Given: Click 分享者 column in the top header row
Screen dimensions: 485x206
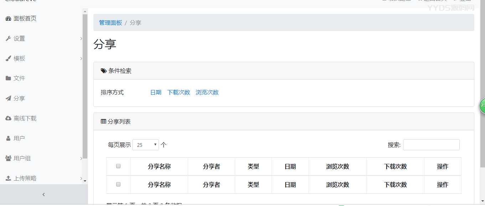Looking at the screenshot, I should click(211, 166).
